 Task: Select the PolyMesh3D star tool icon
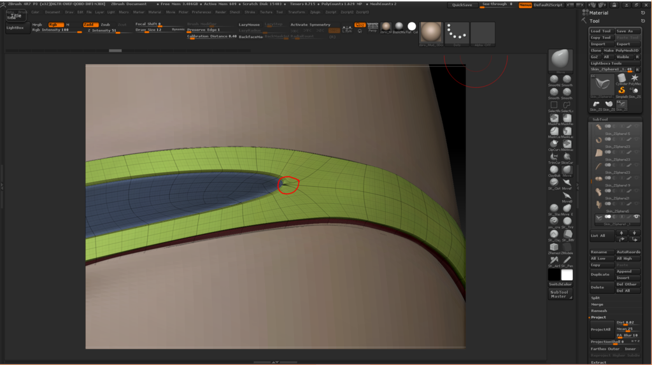click(635, 79)
